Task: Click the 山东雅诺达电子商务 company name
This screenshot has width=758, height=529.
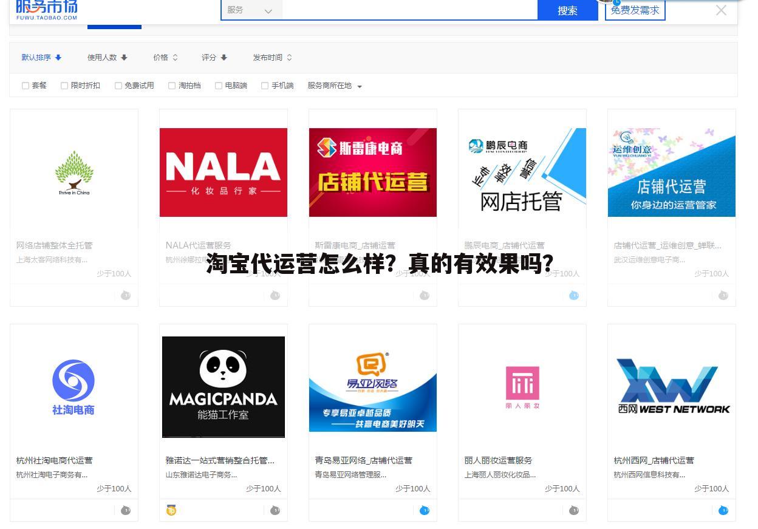Action: click(202, 474)
